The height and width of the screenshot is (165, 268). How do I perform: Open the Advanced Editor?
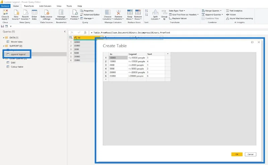(90, 15)
